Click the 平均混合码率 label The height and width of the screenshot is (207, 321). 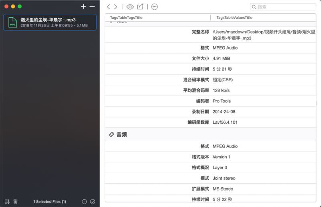pyautogui.click(x=196, y=90)
